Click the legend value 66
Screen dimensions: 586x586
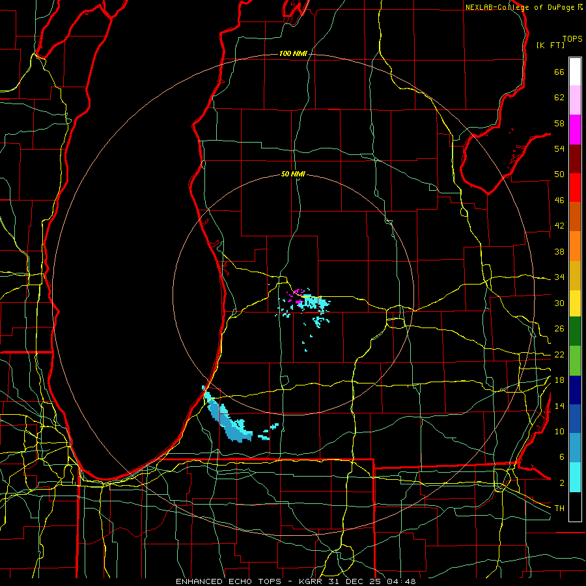pyautogui.click(x=559, y=72)
